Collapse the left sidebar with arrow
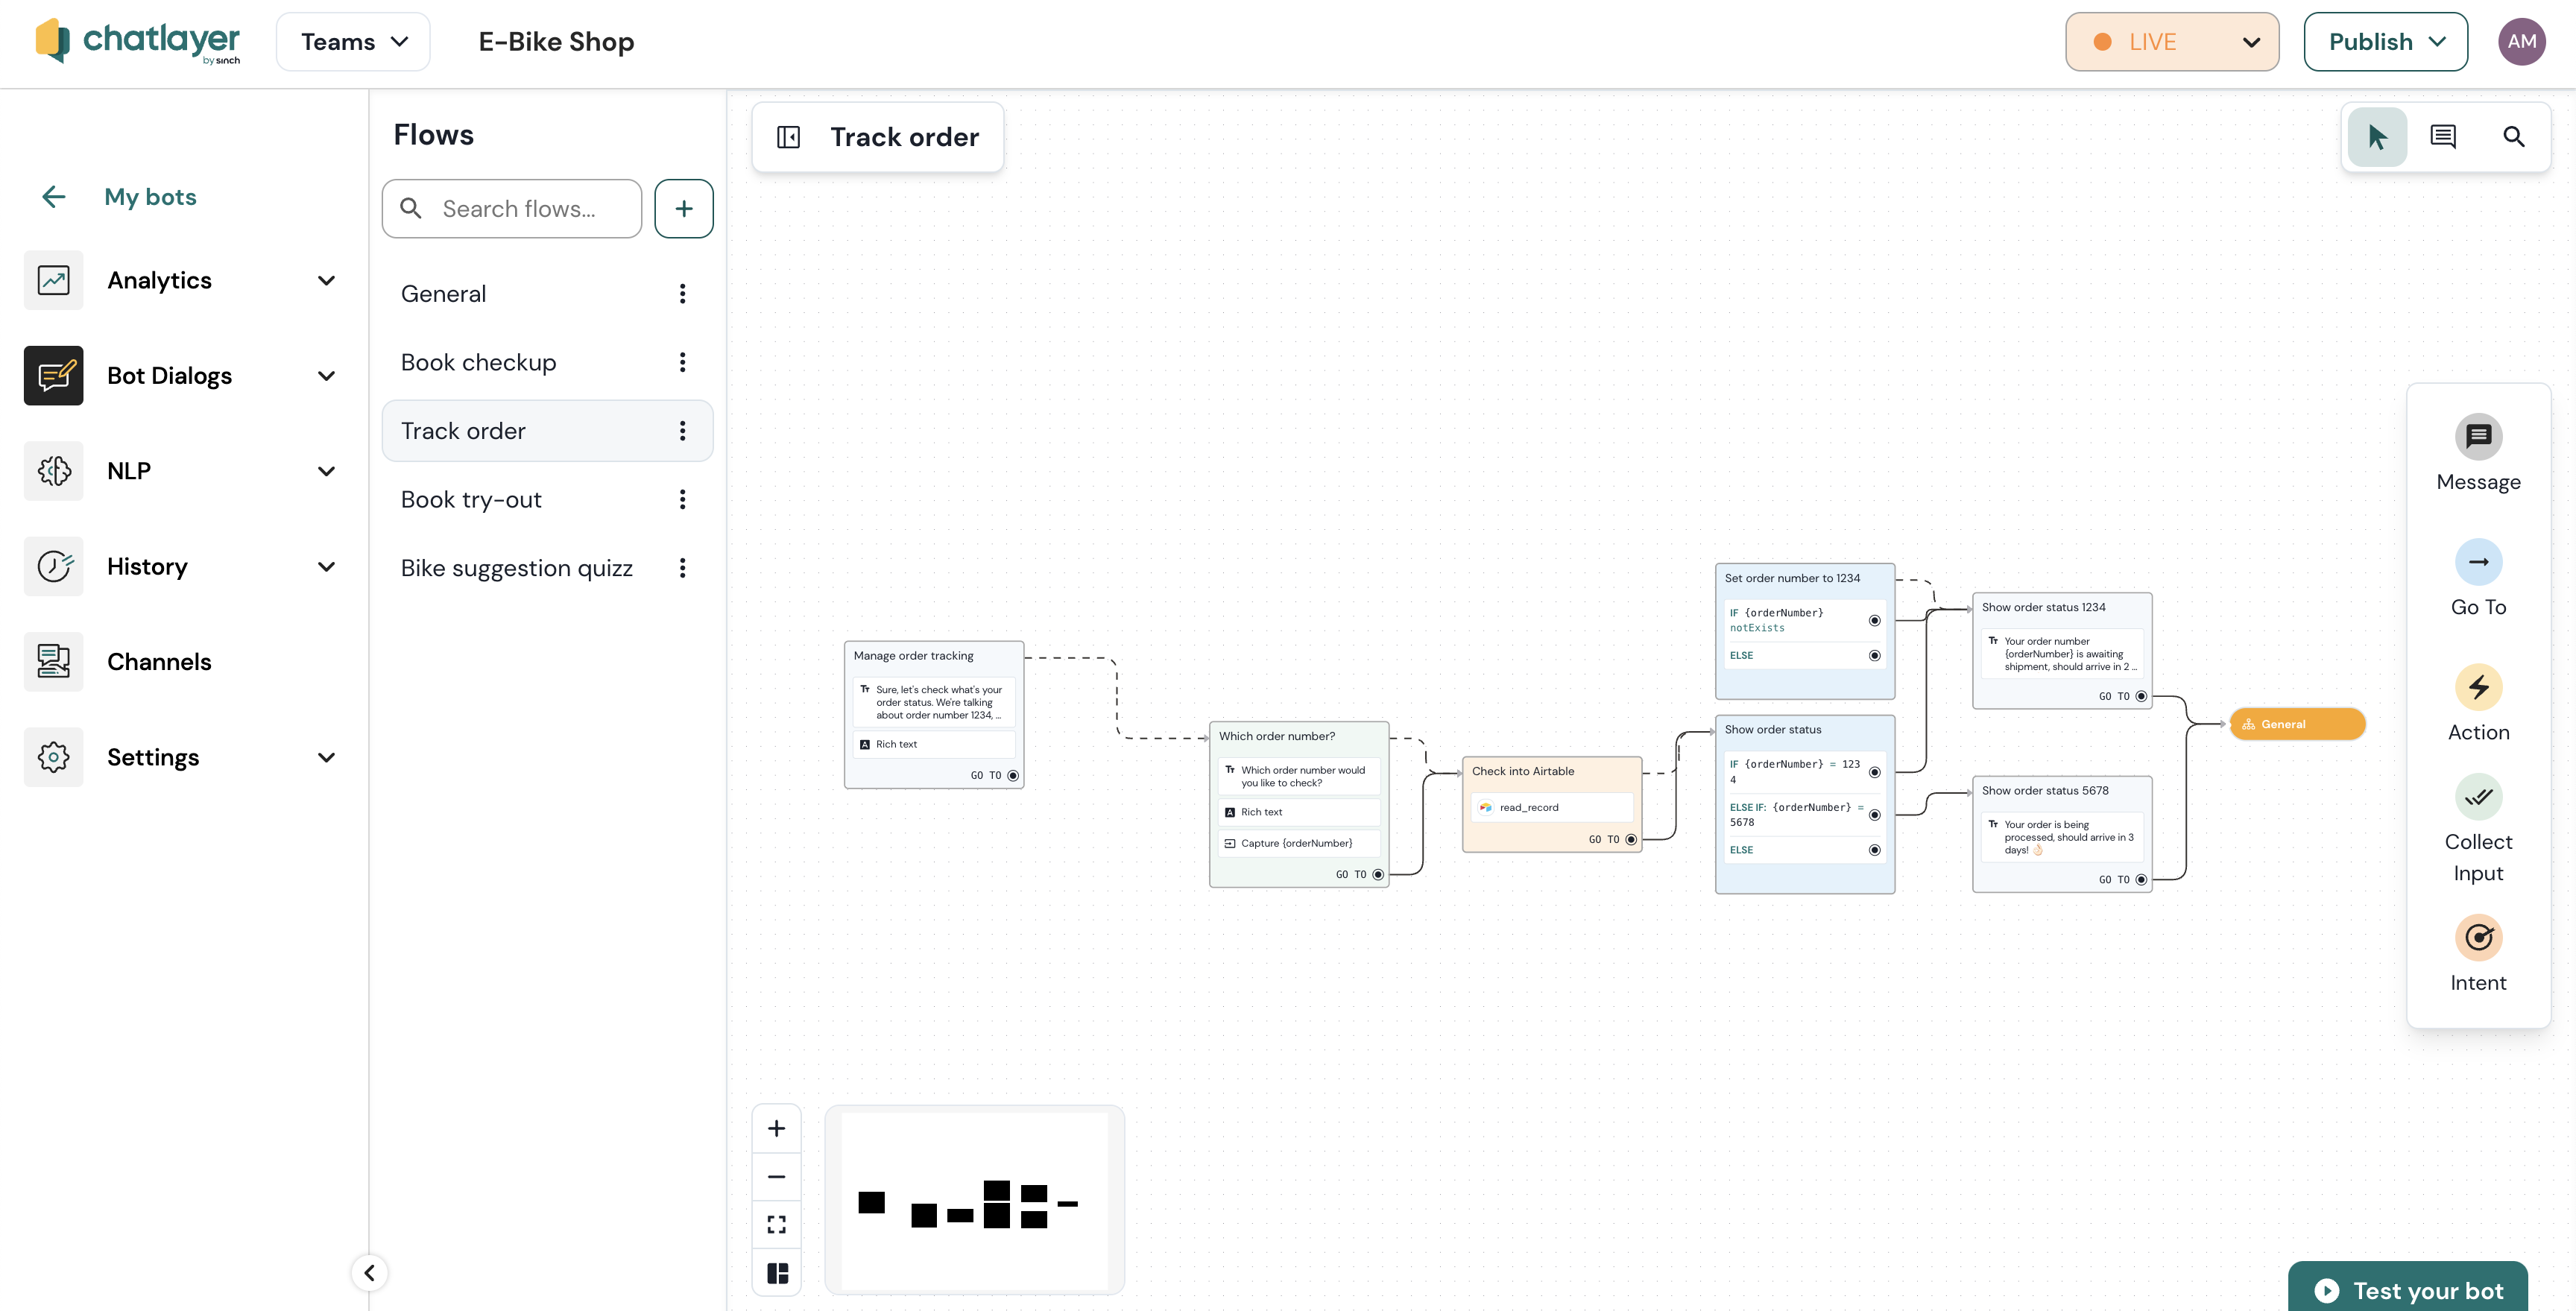 click(x=369, y=1272)
